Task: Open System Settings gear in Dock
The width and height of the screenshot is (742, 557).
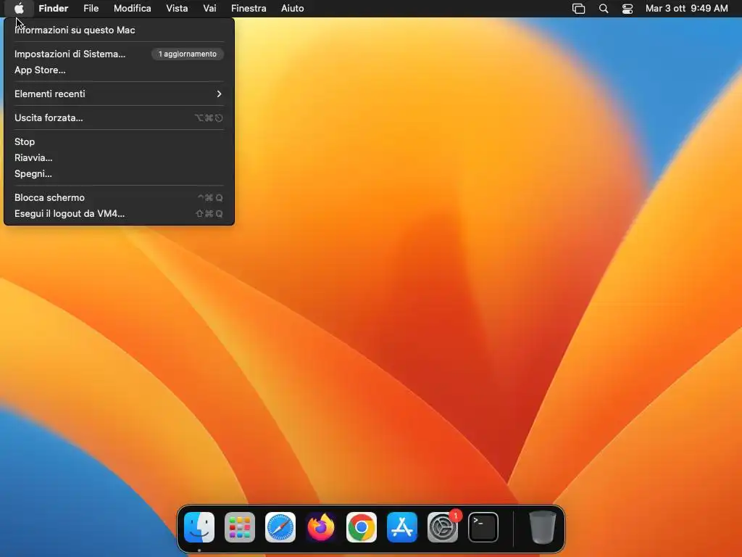Action: (443, 527)
